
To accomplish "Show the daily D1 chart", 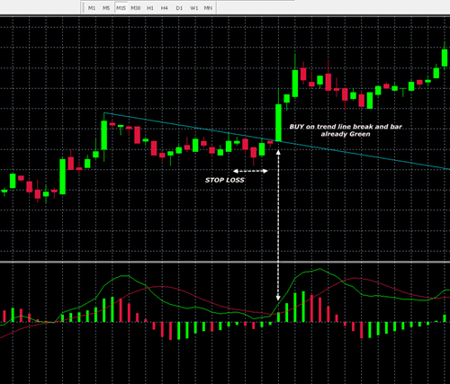I will (x=179, y=8).
